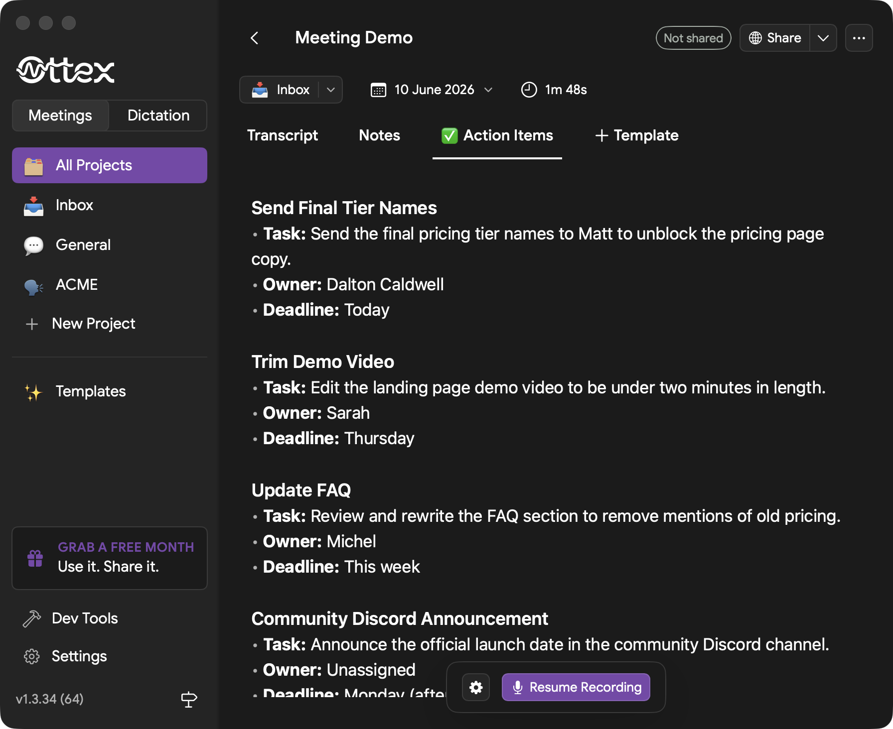
Task: Select the Action Items tab
Action: click(x=497, y=135)
